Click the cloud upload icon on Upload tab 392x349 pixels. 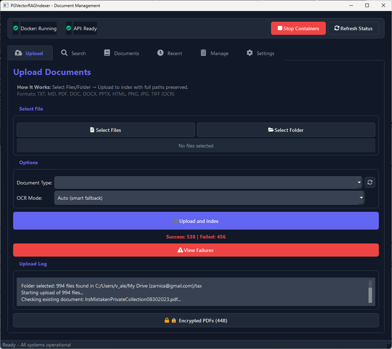coord(18,53)
